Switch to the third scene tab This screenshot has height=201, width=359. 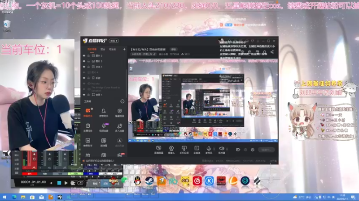tap(113, 49)
